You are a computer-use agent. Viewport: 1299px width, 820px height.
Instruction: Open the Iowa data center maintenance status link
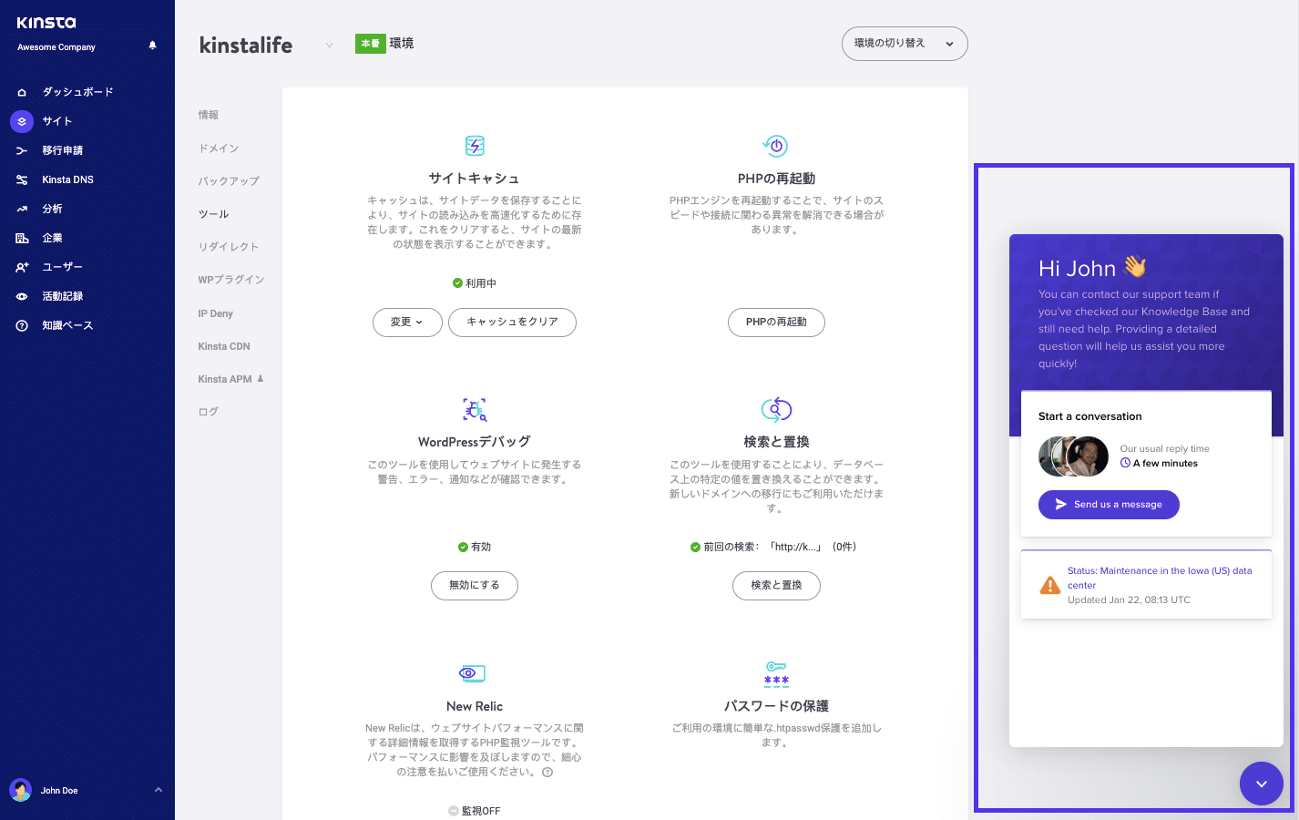click(1159, 578)
